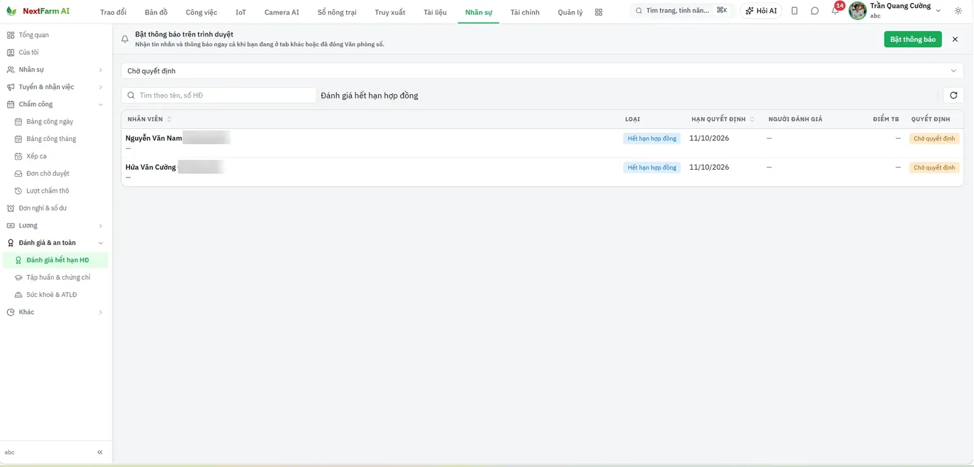Image resolution: width=974 pixels, height=467 pixels.
Task: Open notifications bell with 14 badge
Action: pyautogui.click(x=835, y=11)
